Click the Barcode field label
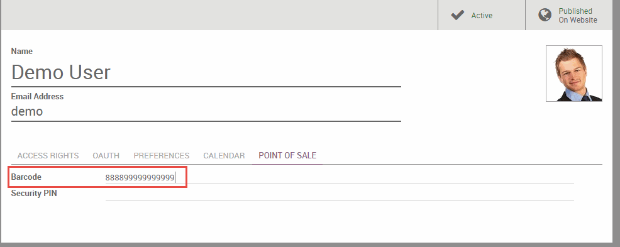620x247 pixels. [26, 177]
